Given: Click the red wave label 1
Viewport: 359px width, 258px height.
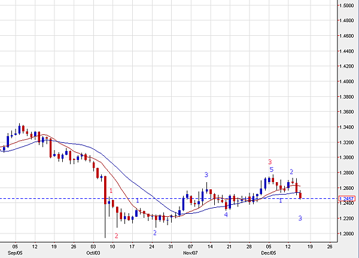Looking at the screenshot, I should 111,191.
